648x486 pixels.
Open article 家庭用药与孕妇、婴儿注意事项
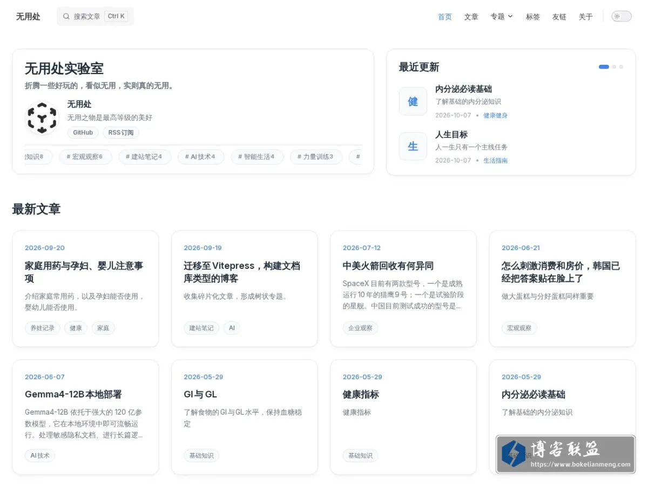tap(84, 272)
